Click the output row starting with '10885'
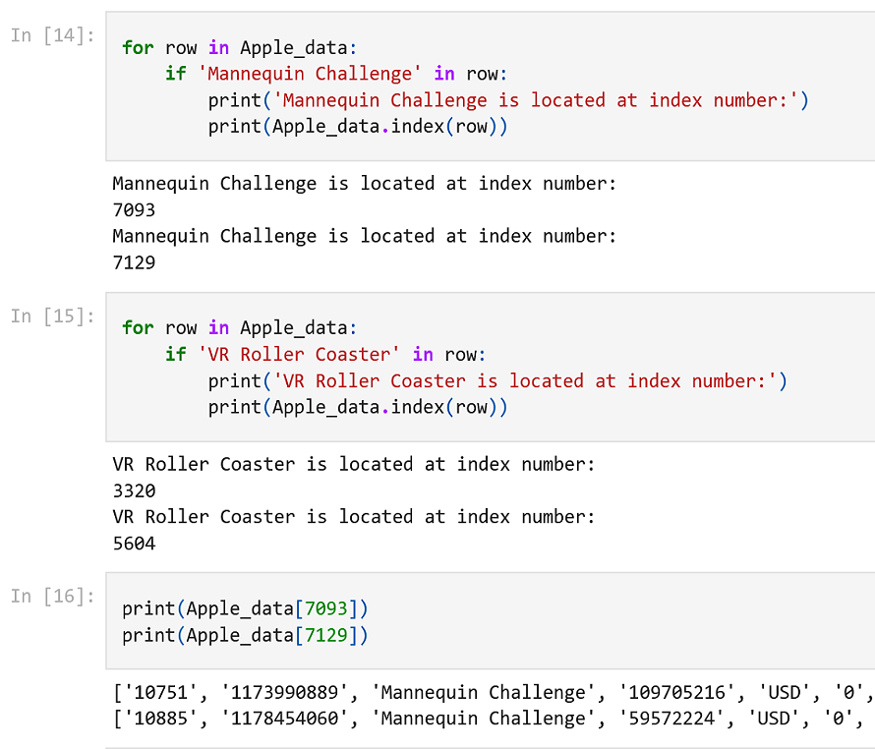 [487, 719]
